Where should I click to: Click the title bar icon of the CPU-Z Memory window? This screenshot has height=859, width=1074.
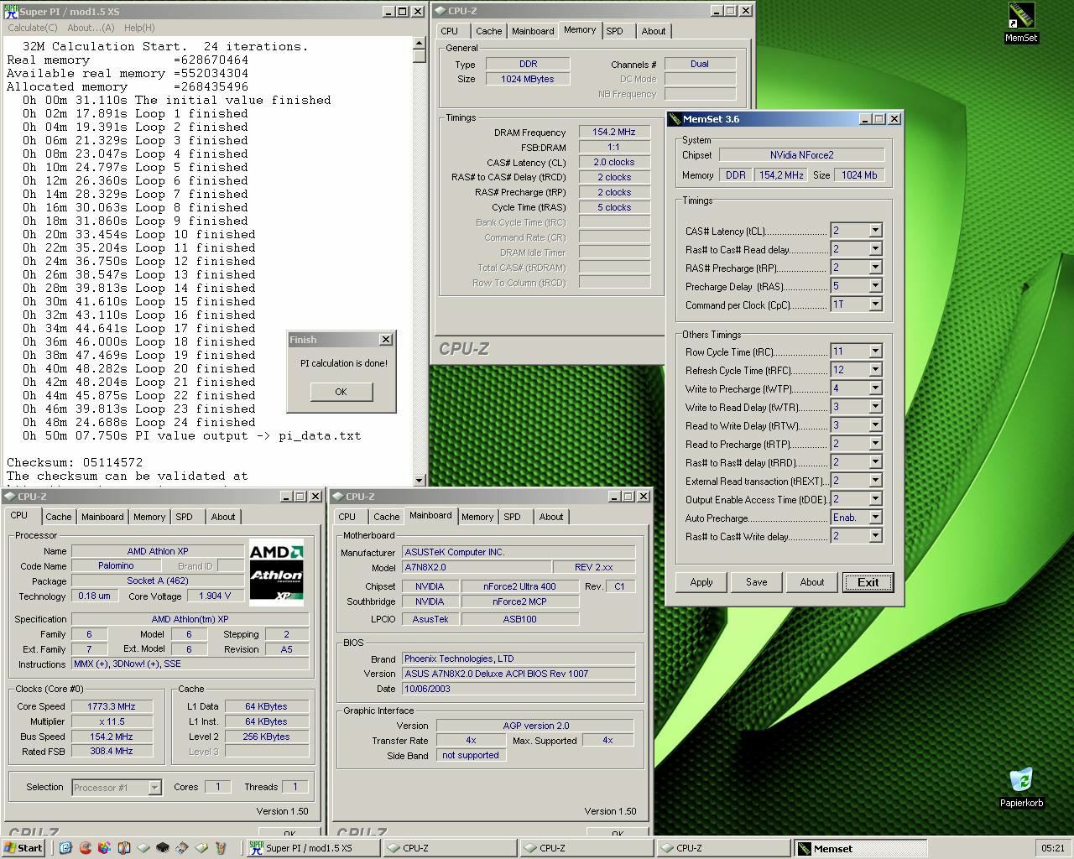point(441,11)
